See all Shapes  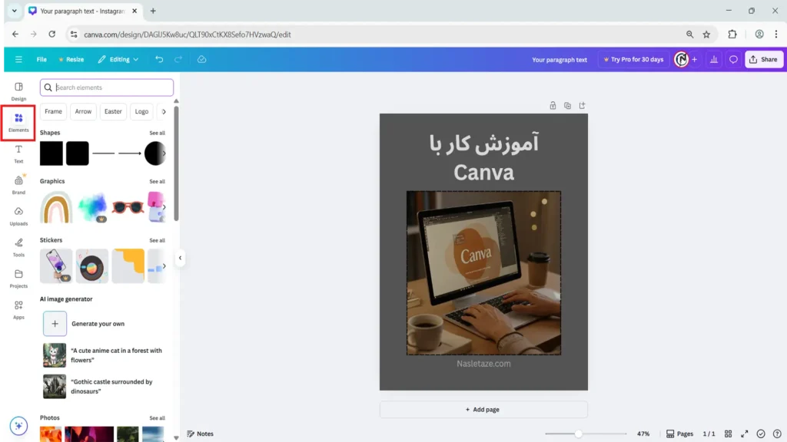157,133
